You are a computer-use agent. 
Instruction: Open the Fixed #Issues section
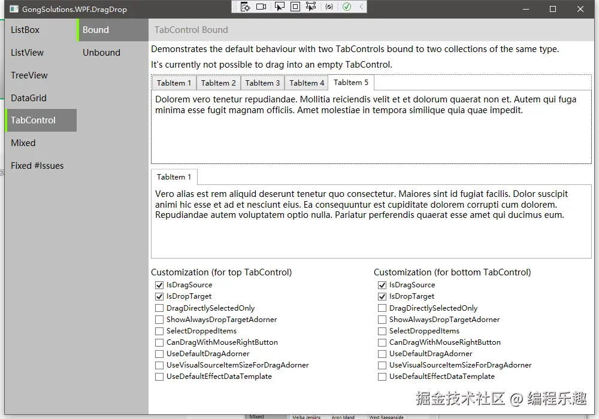coord(41,166)
